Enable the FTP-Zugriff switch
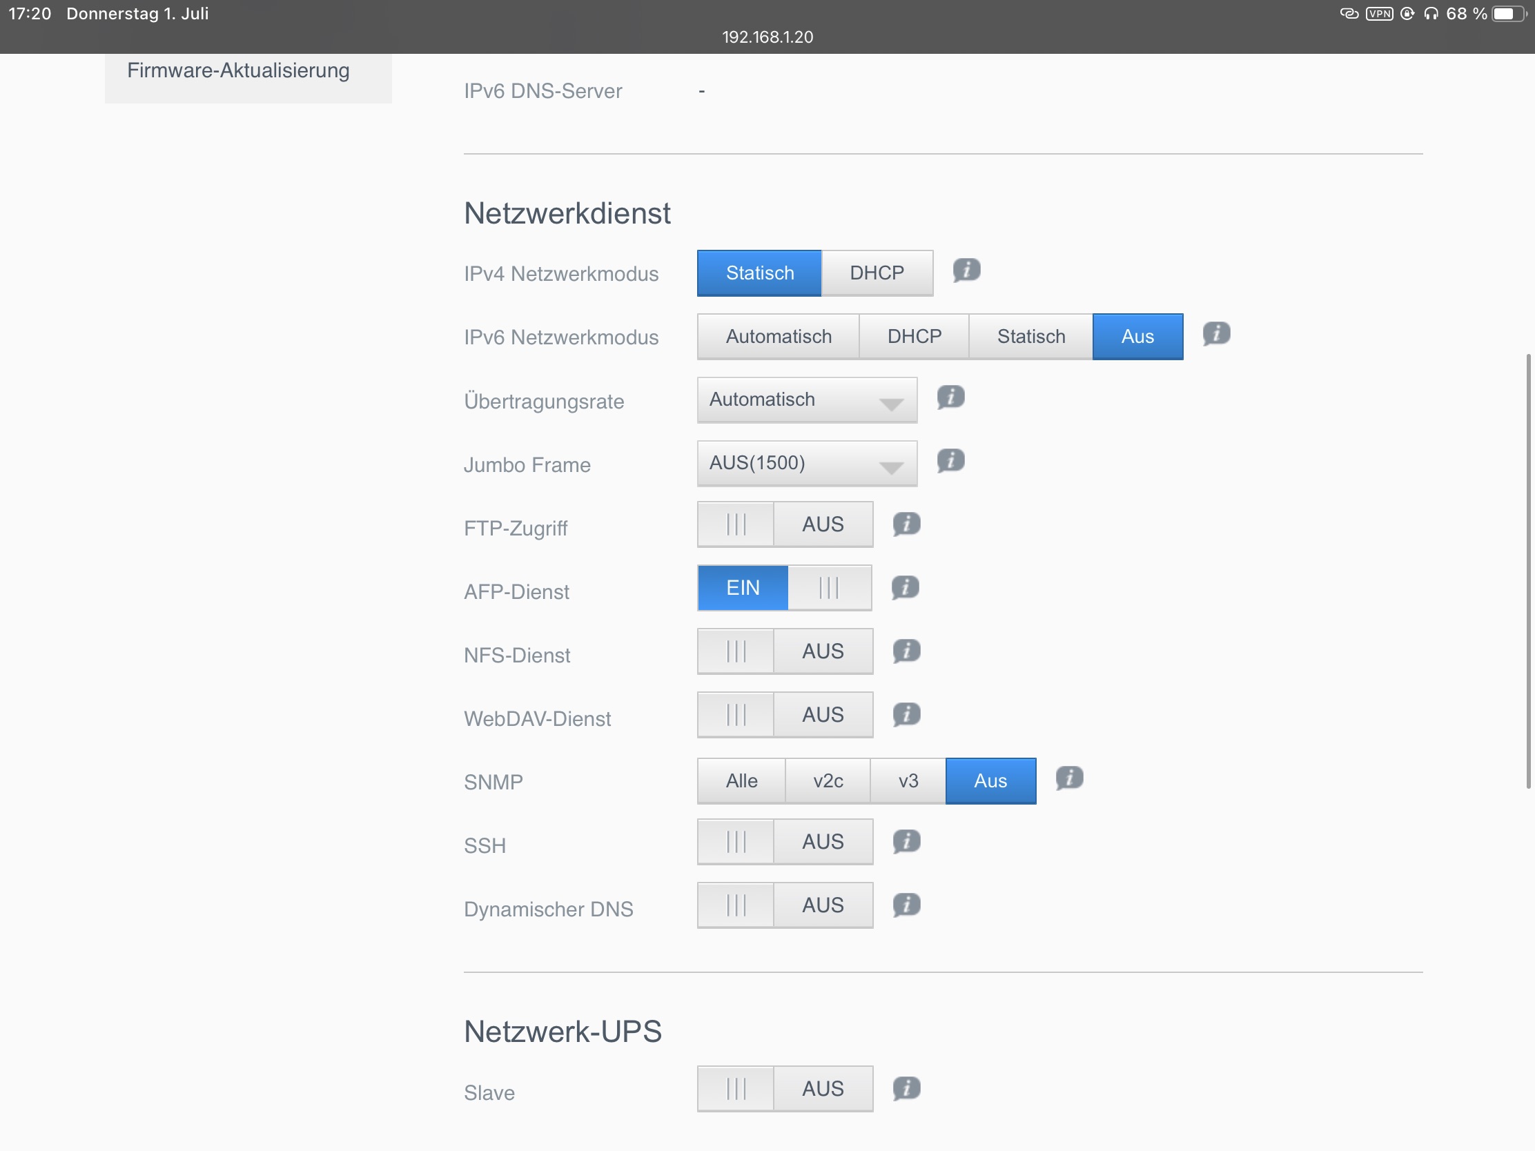 click(784, 524)
